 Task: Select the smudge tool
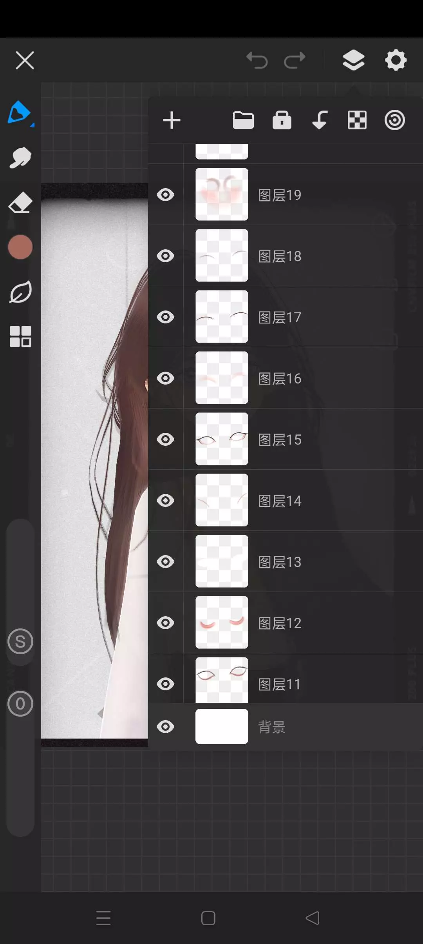20,158
